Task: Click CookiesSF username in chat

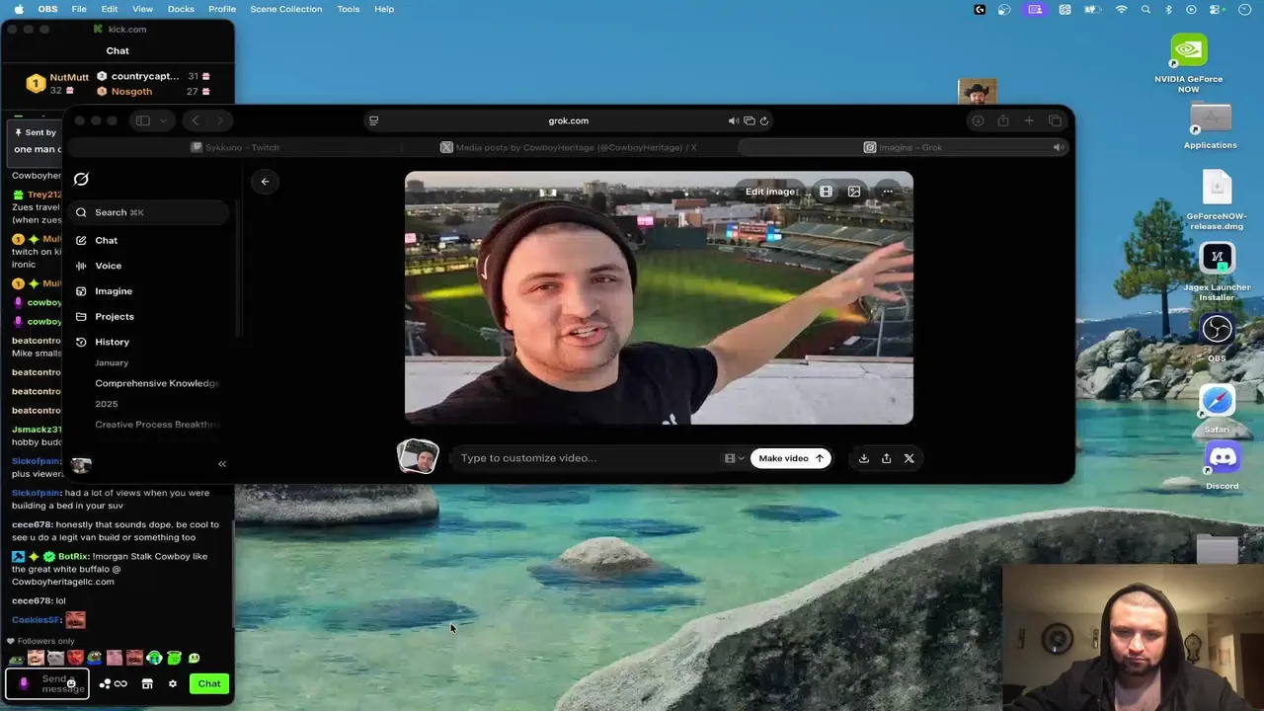Action: 36,620
